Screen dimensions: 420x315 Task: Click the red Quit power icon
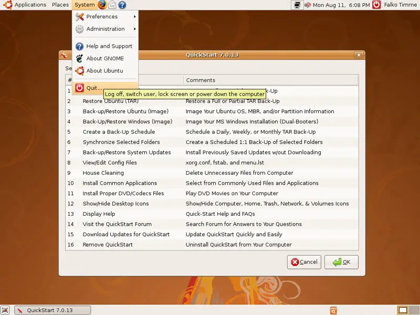click(x=80, y=88)
